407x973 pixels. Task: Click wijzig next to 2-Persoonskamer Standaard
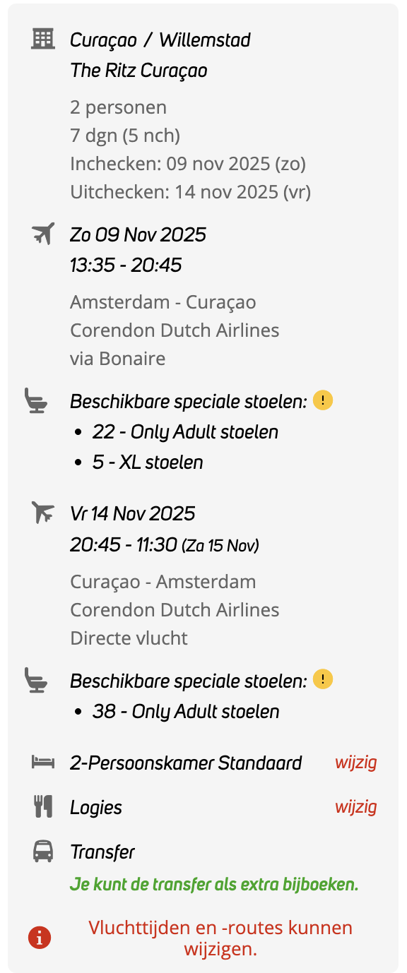click(356, 763)
